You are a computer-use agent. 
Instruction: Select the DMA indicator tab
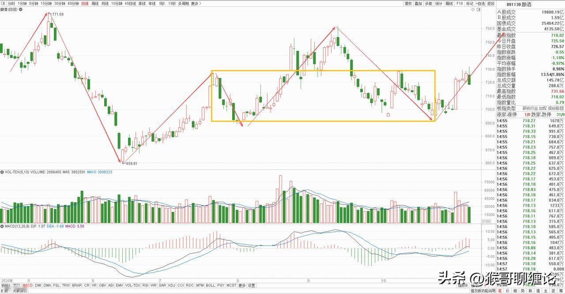pyautogui.click(x=47, y=286)
